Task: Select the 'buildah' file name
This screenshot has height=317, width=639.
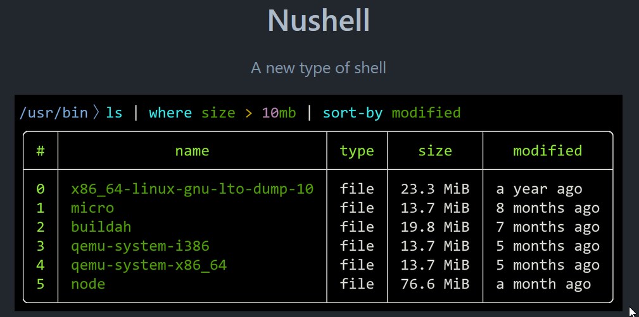Action: [101, 227]
